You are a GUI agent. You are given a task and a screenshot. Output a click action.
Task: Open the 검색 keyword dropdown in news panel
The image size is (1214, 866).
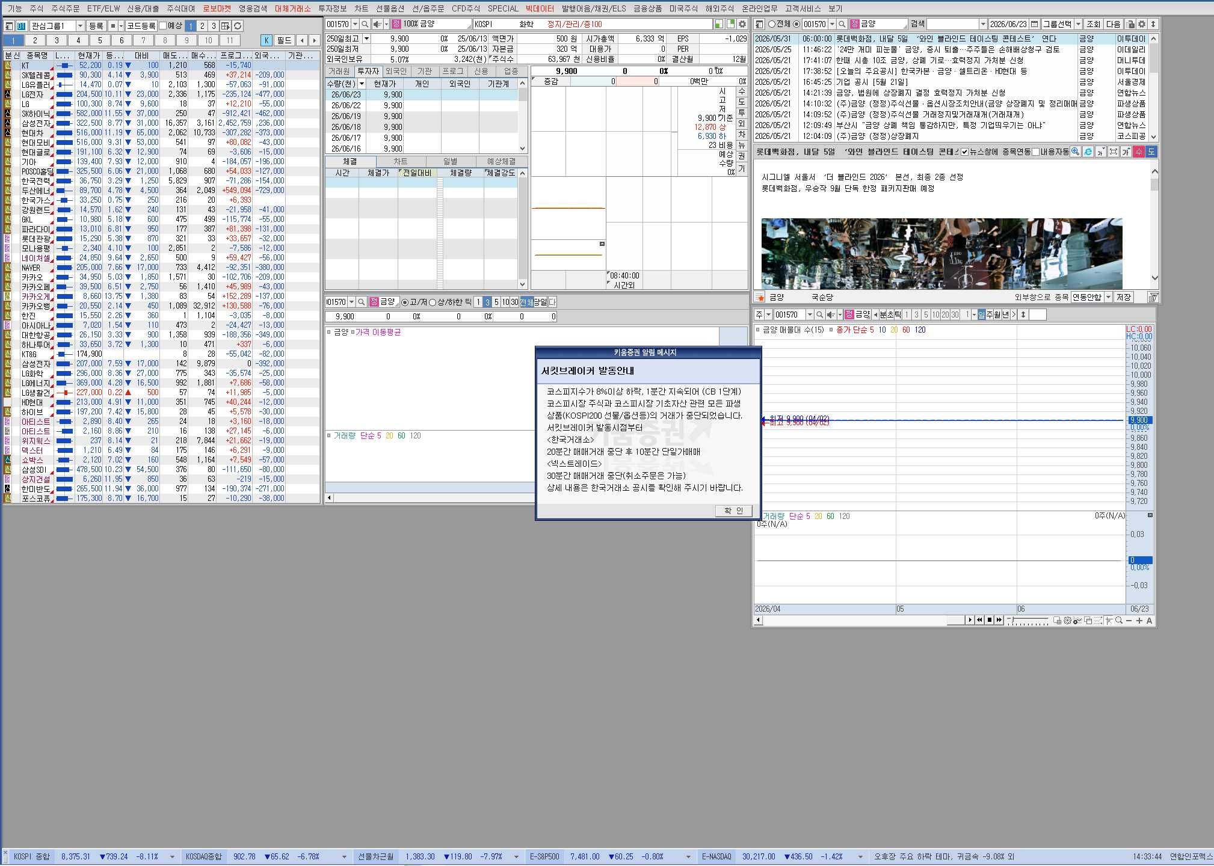coord(983,24)
